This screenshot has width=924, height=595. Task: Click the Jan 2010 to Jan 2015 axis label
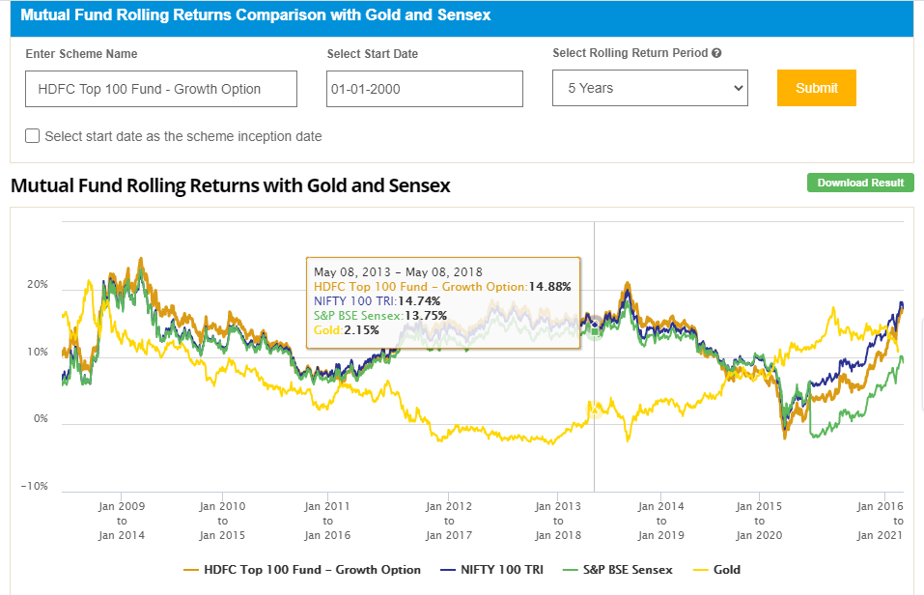222,521
